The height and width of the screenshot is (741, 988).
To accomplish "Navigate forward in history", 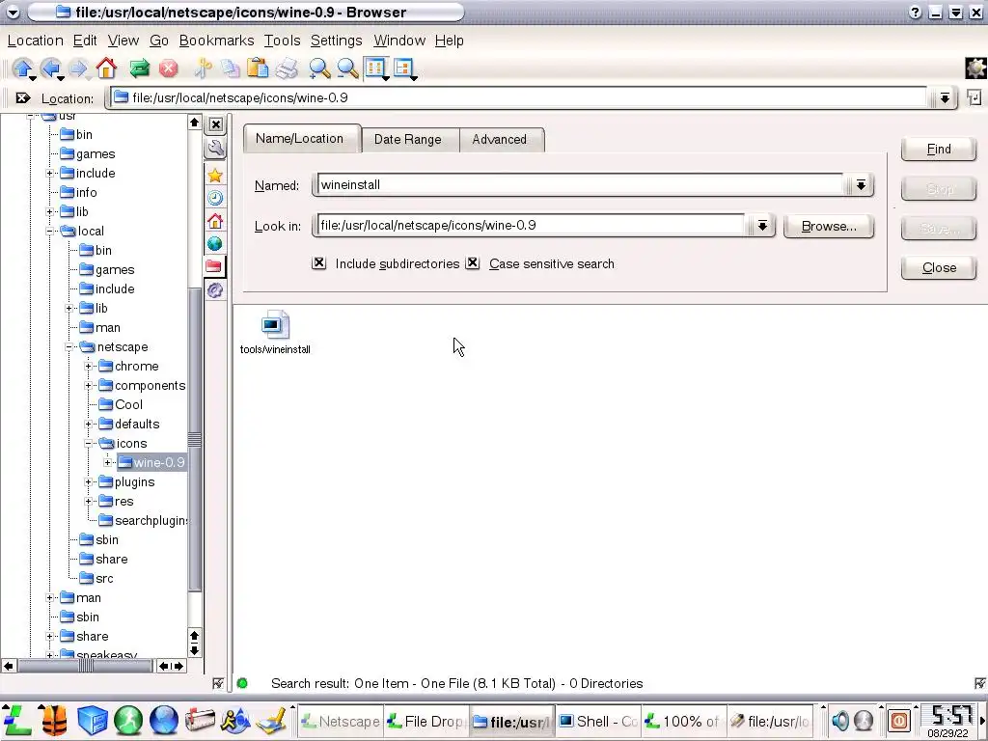I will click(x=78, y=69).
